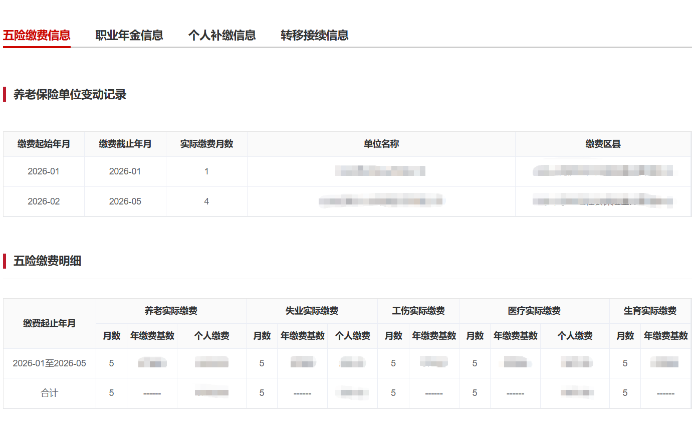
Task: Click 年缴费基数 subheader under 失业实际缴费
Action: (303, 336)
